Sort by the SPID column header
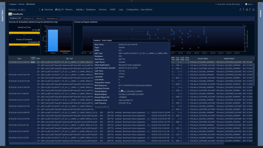This screenshot has height=148, width=263. click(38, 58)
